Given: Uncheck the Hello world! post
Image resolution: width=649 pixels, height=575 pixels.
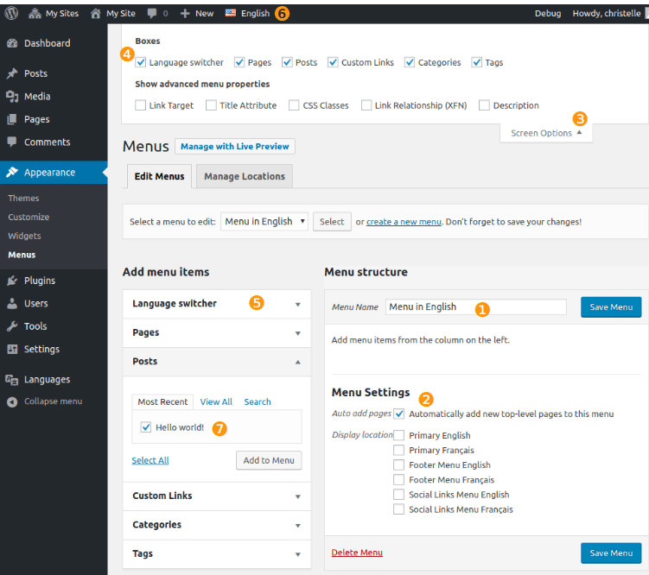Looking at the screenshot, I should pyautogui.click(x=146, y=427).
